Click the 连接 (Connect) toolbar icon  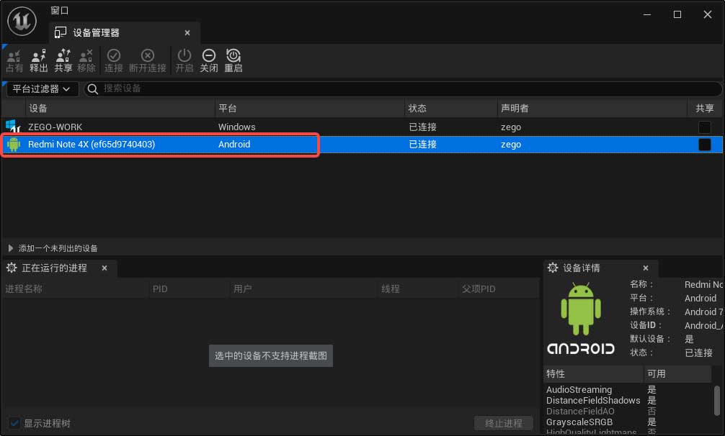114,60
